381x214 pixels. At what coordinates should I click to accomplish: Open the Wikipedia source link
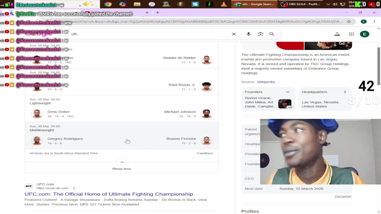(266, 82)
